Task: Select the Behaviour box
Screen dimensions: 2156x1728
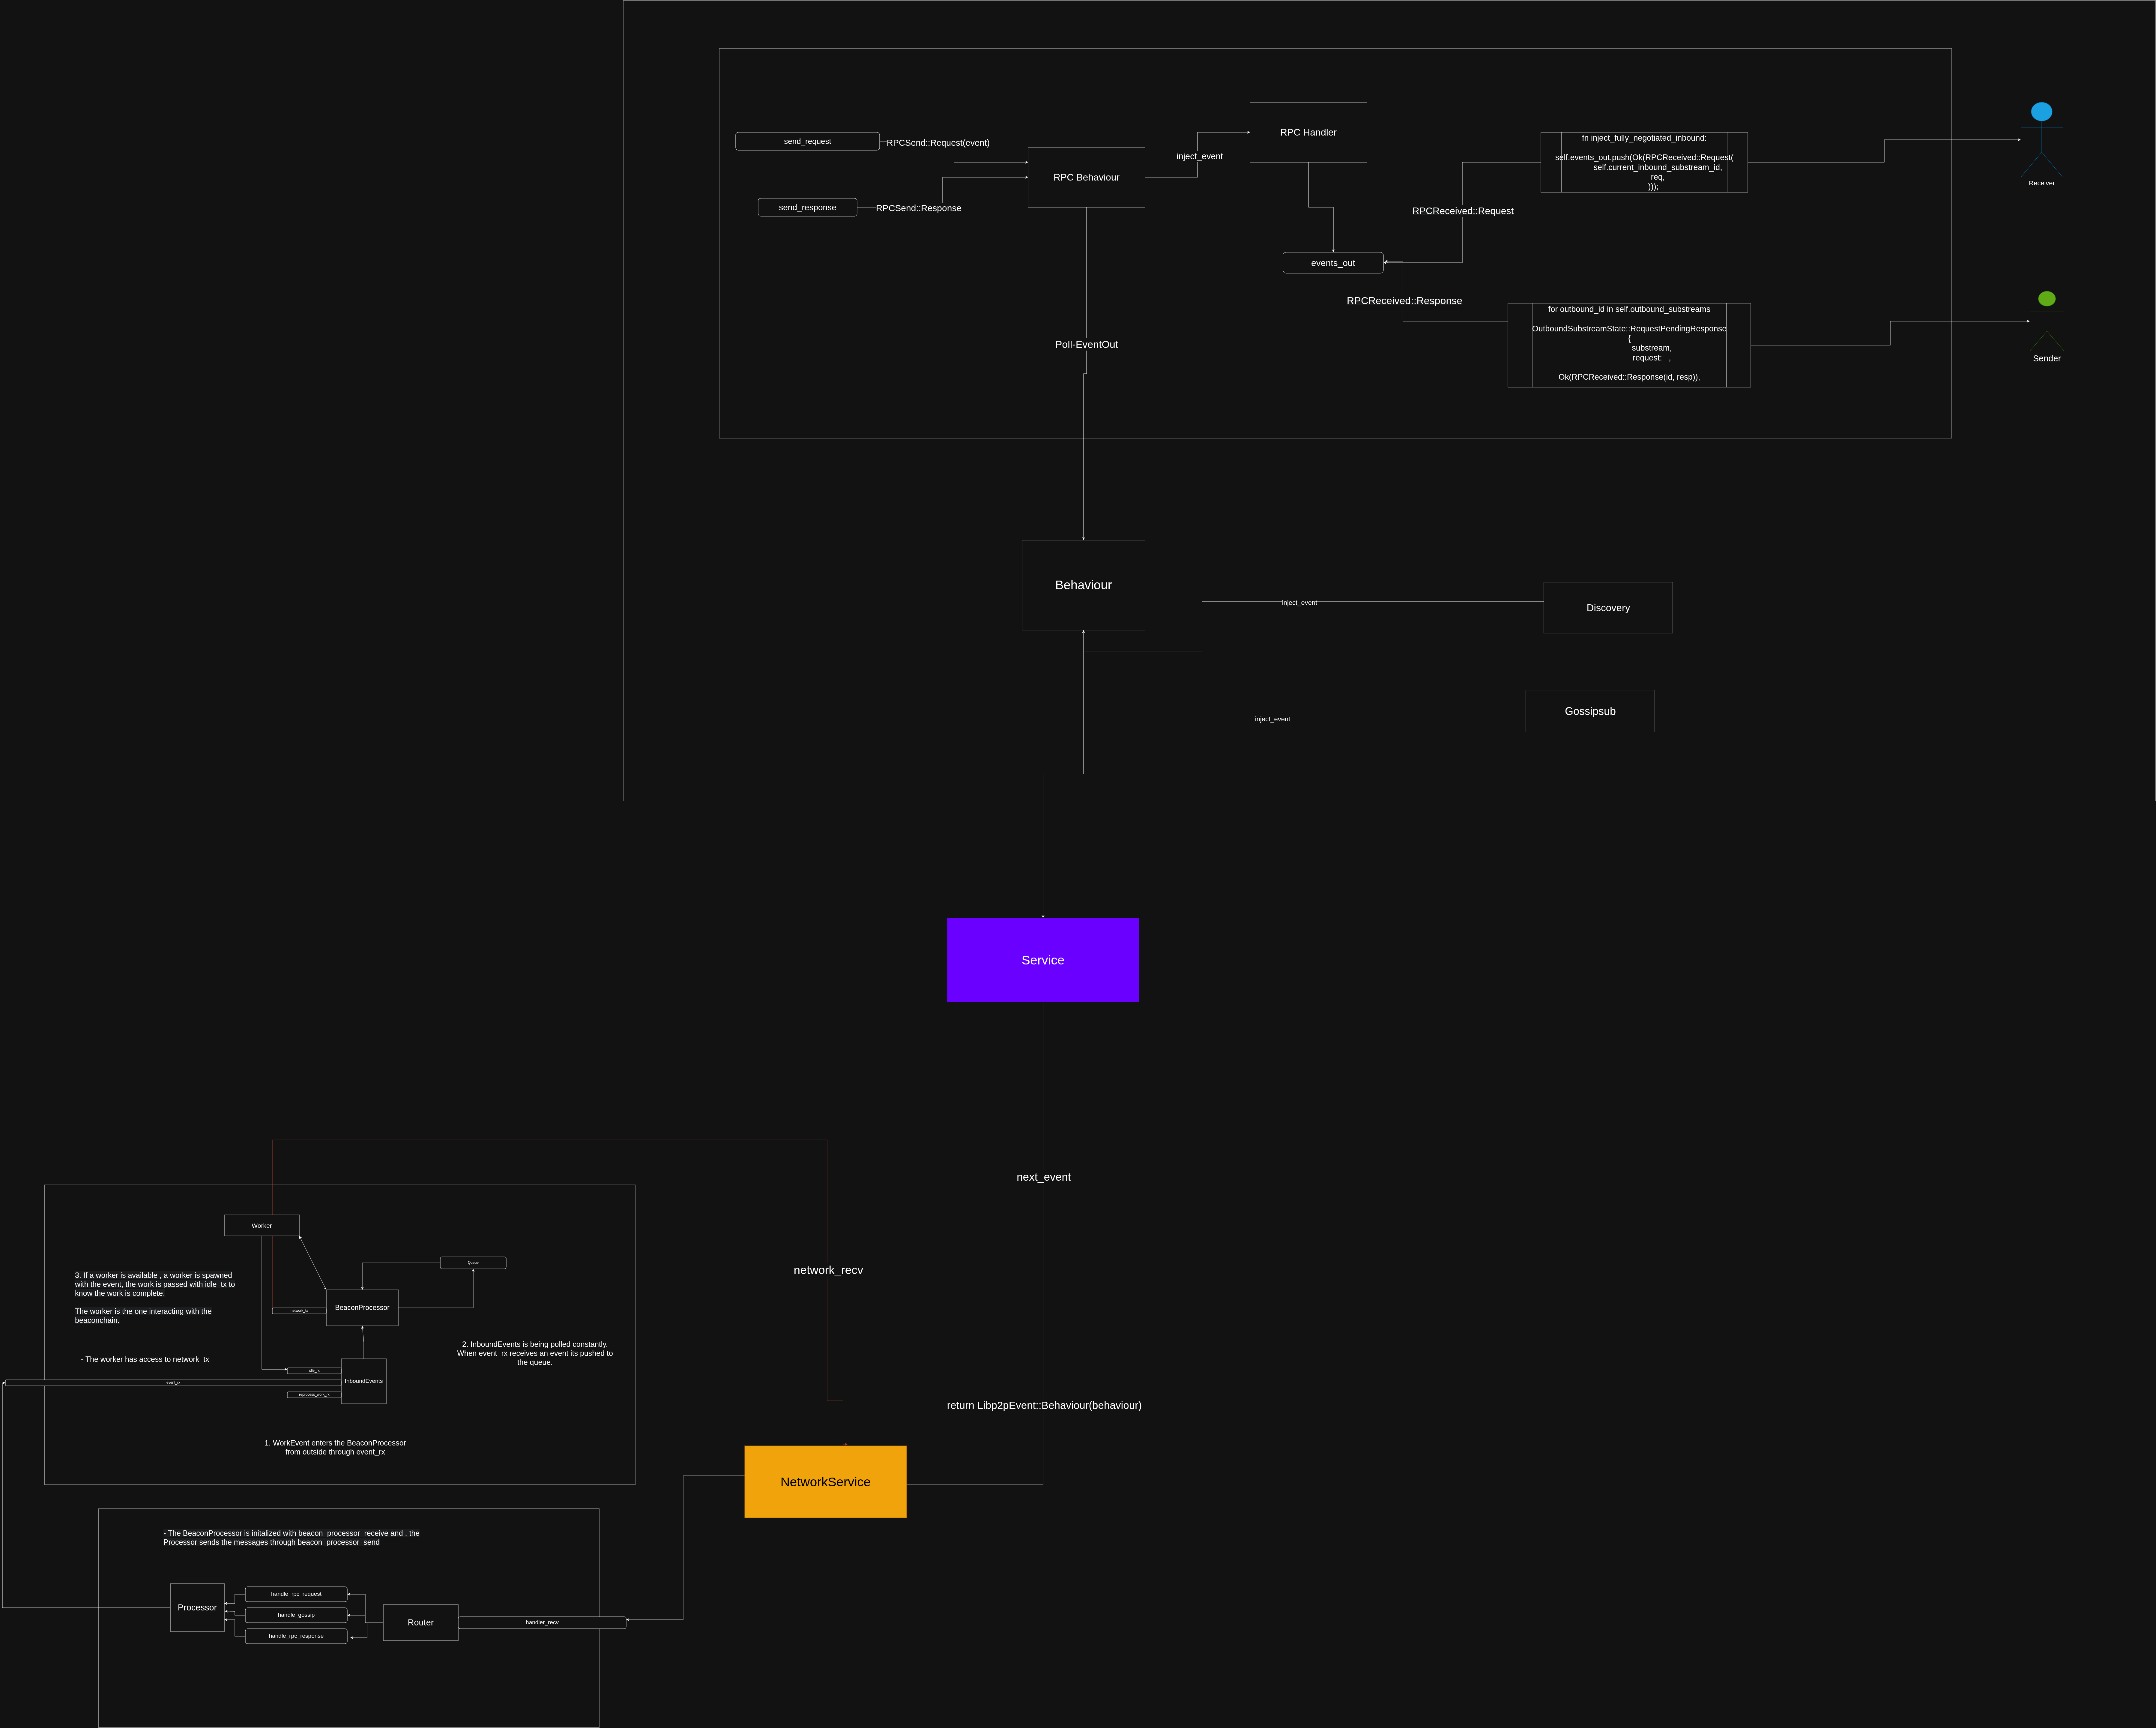Action: tap(1083, 585)
